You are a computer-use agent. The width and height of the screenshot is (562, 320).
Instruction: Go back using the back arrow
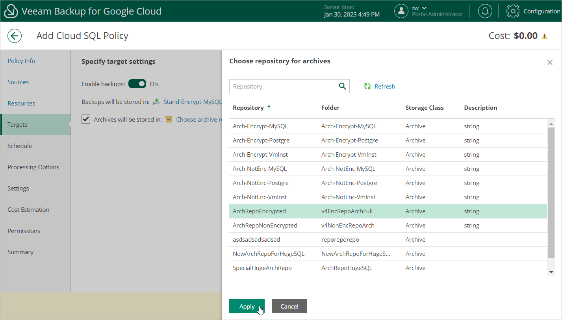click(x=15, y=36)
